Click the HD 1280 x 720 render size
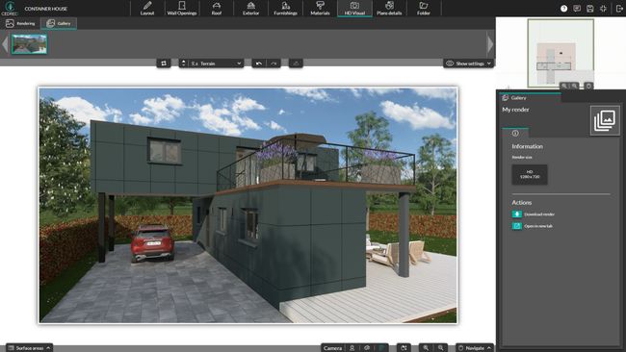 pyautogui.click(x=530, y=174)
